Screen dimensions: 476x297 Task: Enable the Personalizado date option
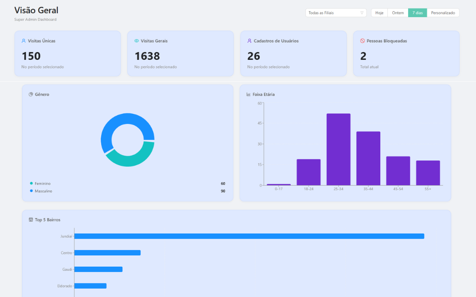pyautogui.click(x=443, y=12)
